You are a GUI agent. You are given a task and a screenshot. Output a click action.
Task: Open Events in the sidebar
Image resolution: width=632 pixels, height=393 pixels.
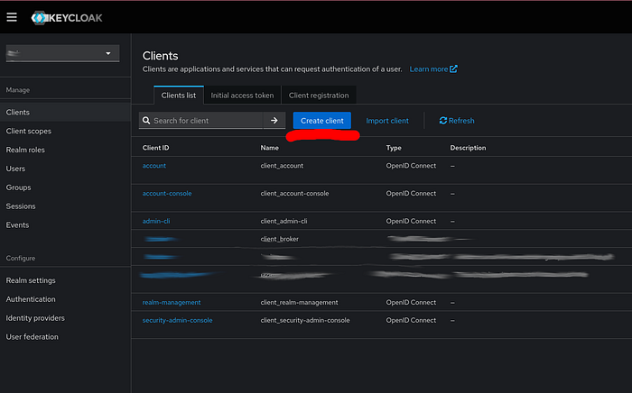point(65,224)
